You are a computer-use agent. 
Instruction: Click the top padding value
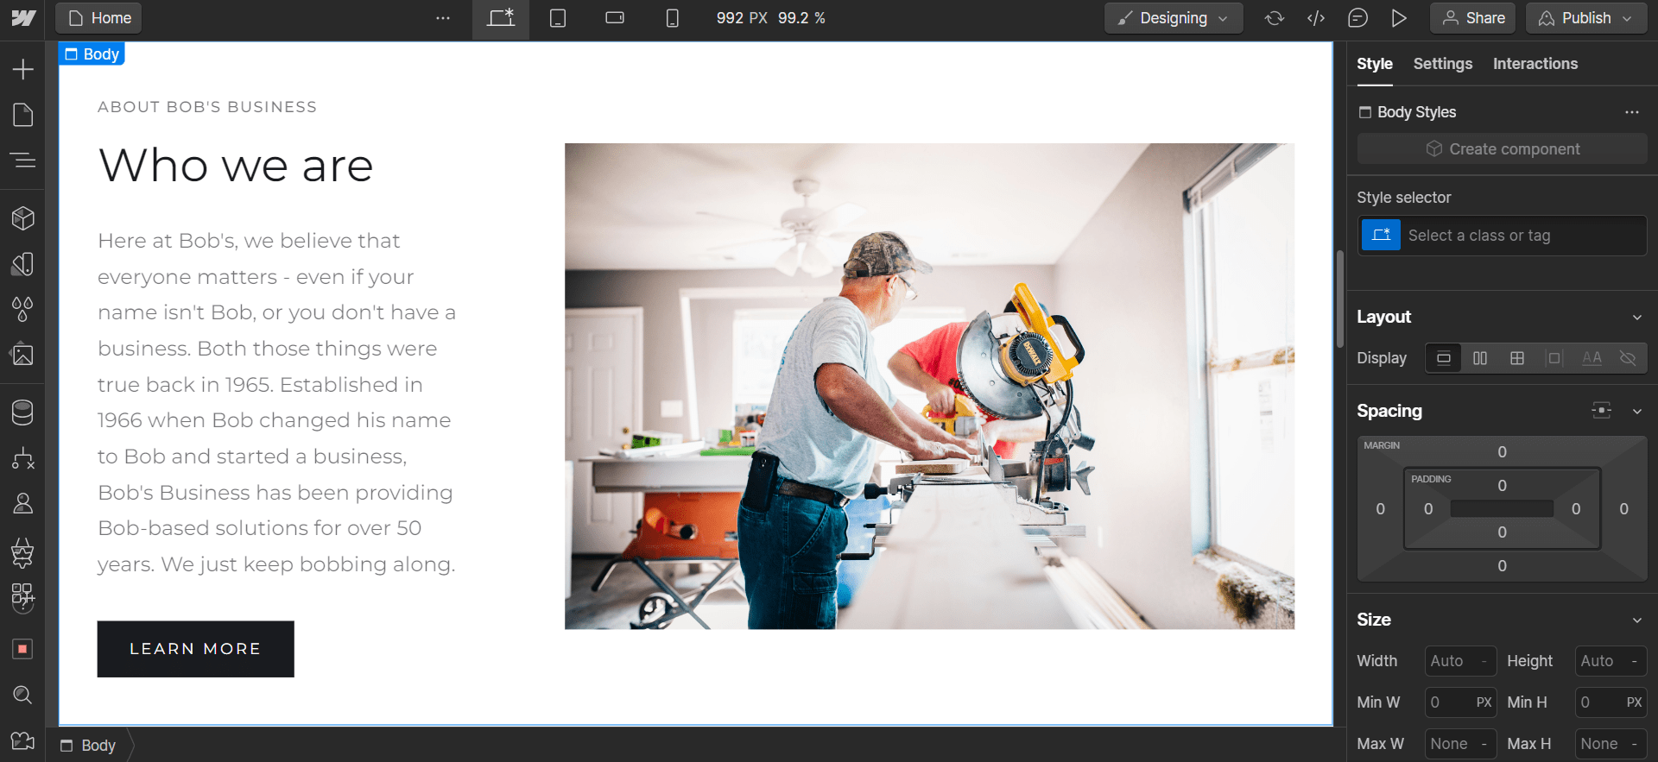[1502, 486]
